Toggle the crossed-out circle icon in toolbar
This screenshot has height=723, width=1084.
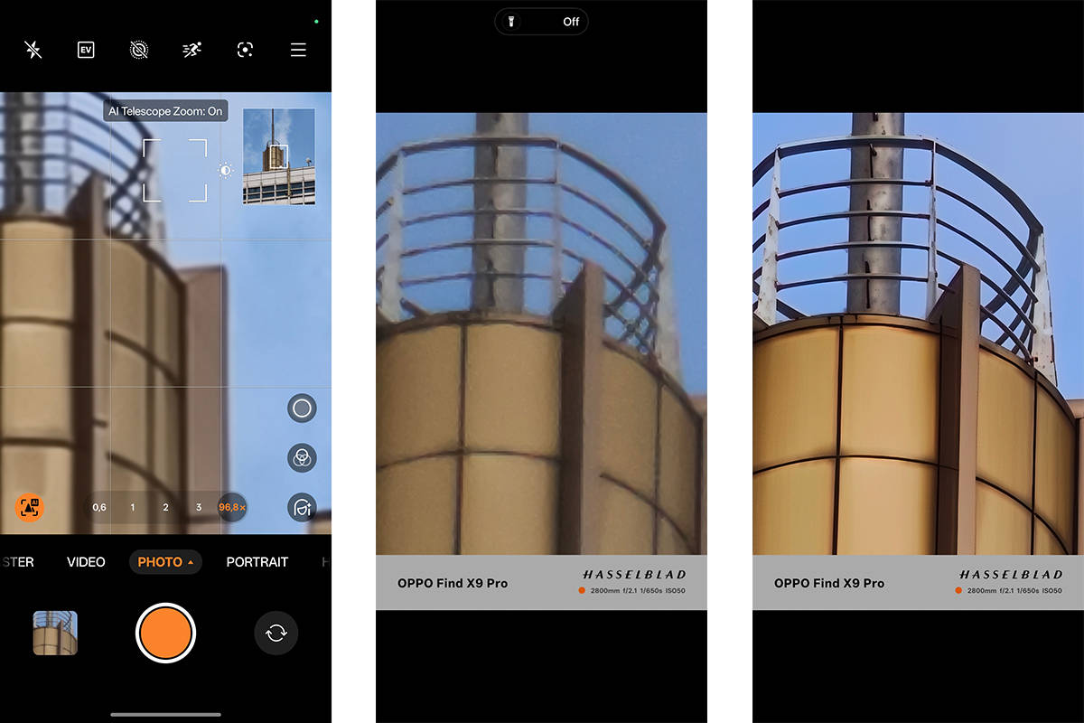click(138, 50)
